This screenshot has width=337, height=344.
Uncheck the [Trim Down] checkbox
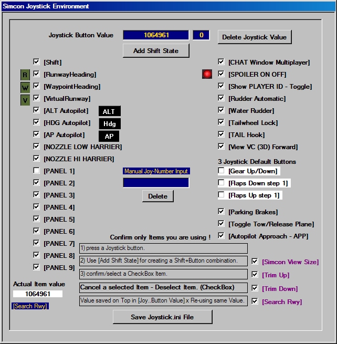(x=255, y=288)
